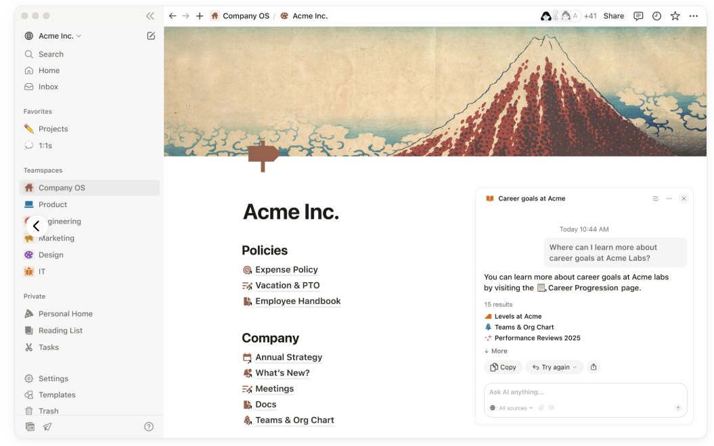The width and height of the screenshot is (714, 446).
Task: Open the All sources dropdown
Action: tap(512, 407)
